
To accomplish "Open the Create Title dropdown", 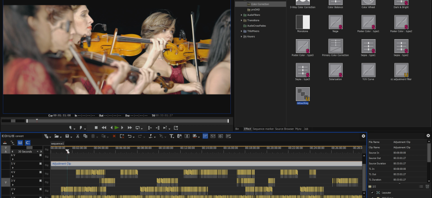I will click(x=173, y=137).
